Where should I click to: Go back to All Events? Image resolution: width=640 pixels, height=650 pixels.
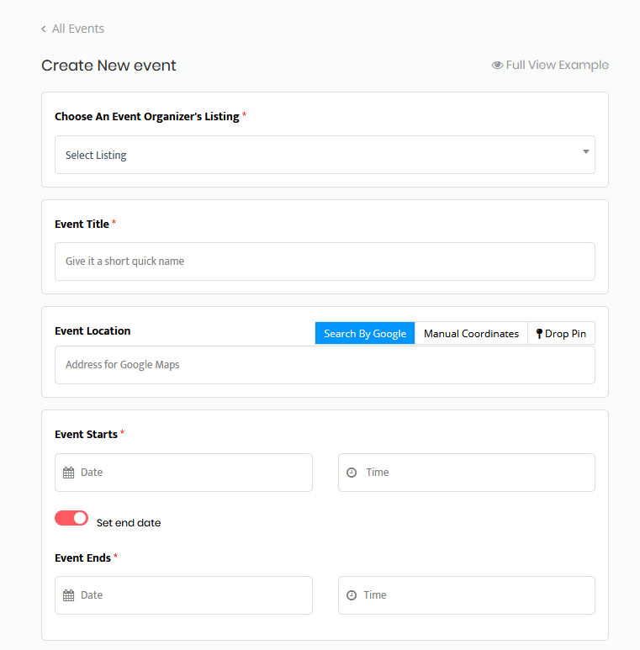tap(77, 29)
